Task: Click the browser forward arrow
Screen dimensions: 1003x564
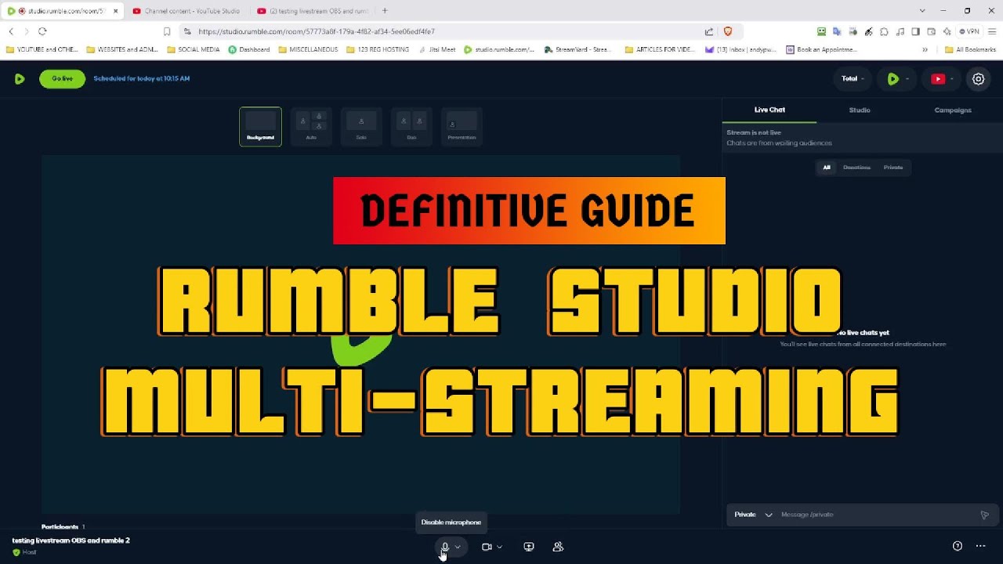Action: point(26,31)
